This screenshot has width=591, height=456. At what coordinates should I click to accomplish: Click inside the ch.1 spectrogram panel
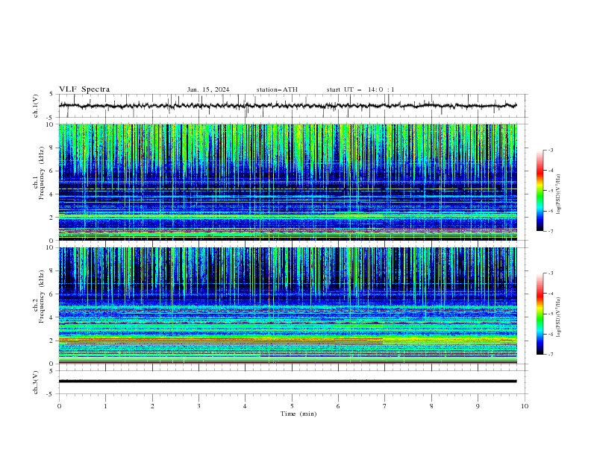(287, 182)
